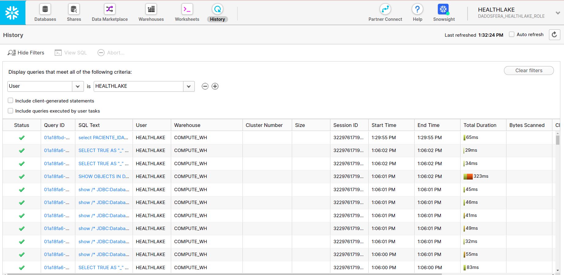
Task: Click the refresh history icon button
Action: 555,35
